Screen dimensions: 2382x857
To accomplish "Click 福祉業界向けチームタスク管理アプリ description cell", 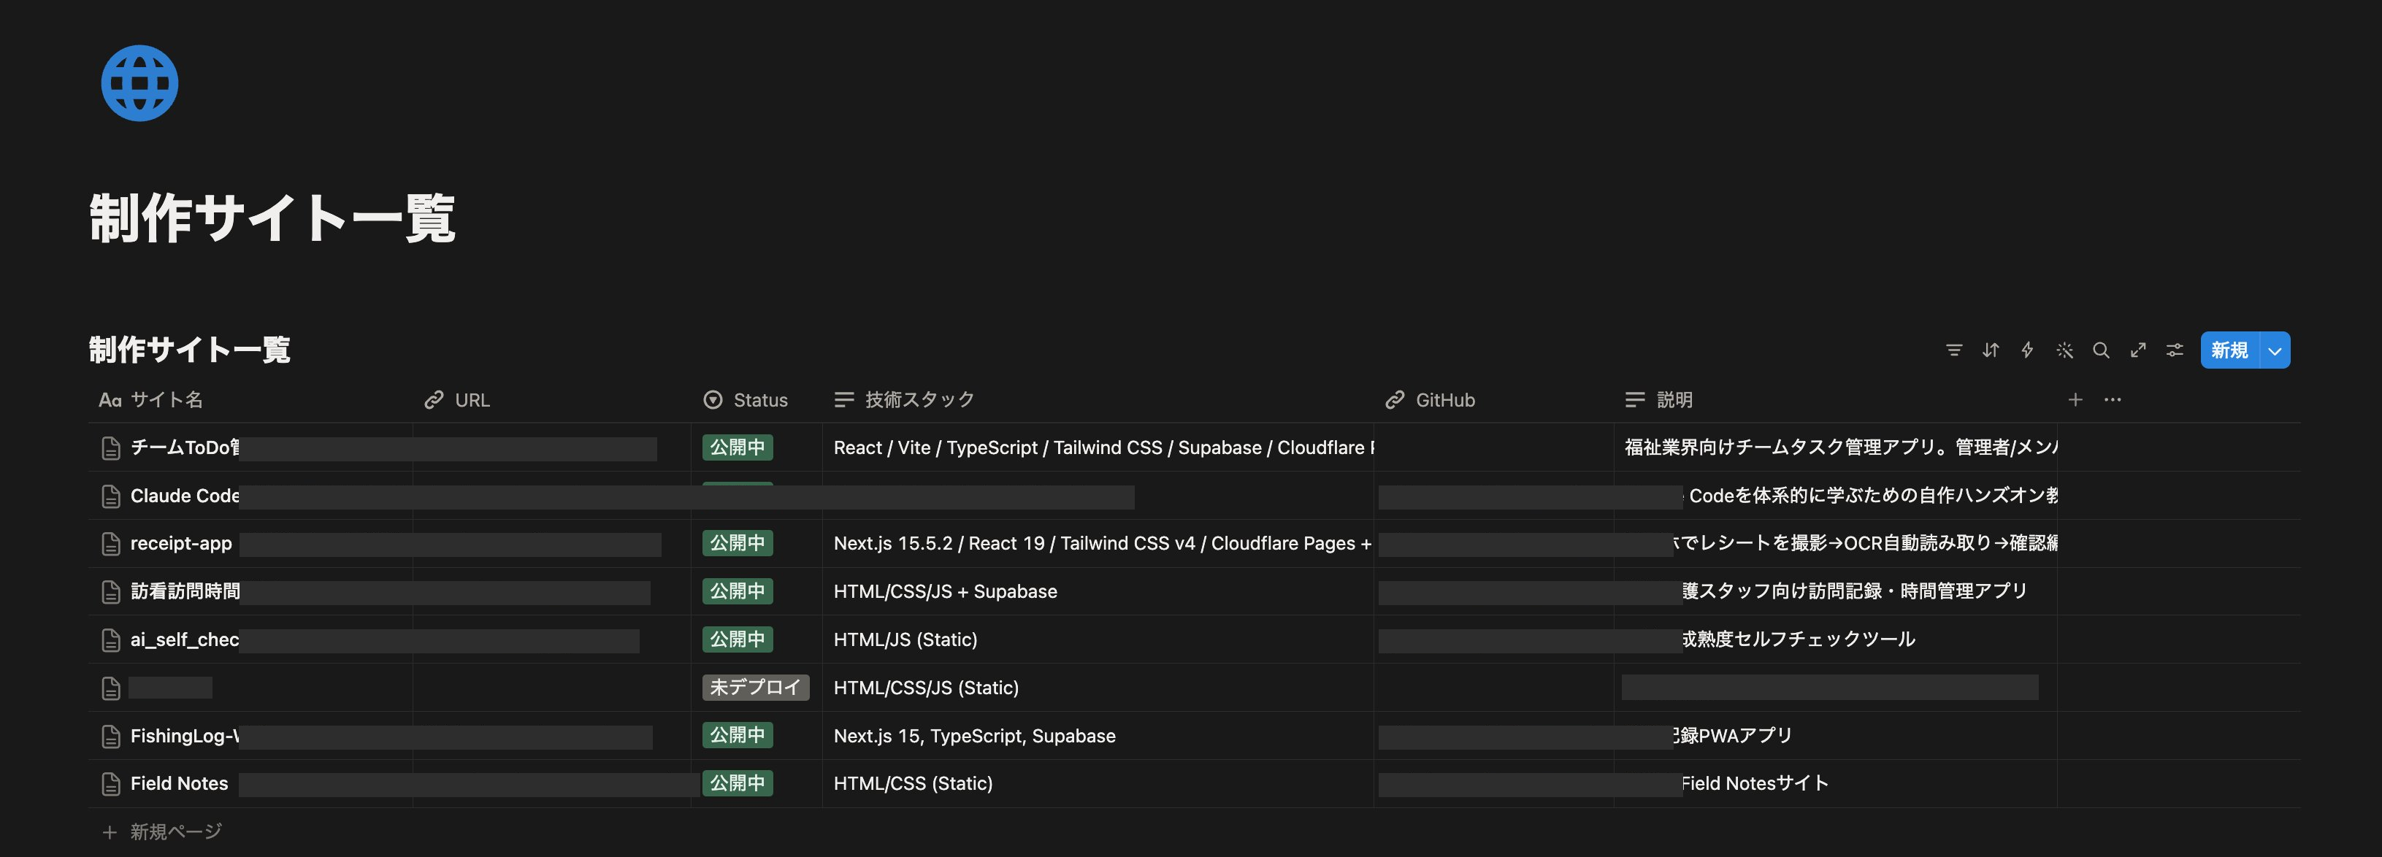I will 1836,447.
